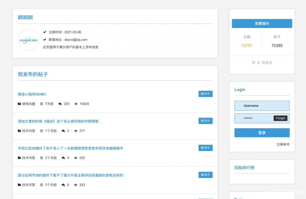Image resolution: width=306 pixels, height=199 pixels.
Task: Click clock icon next to 2个月前
Action: coord(42,158)
